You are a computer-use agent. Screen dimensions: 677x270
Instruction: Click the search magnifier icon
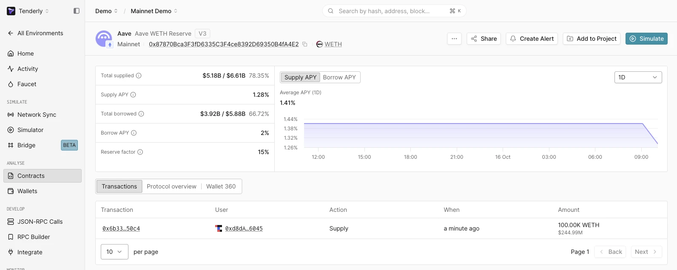coord(330,11)
